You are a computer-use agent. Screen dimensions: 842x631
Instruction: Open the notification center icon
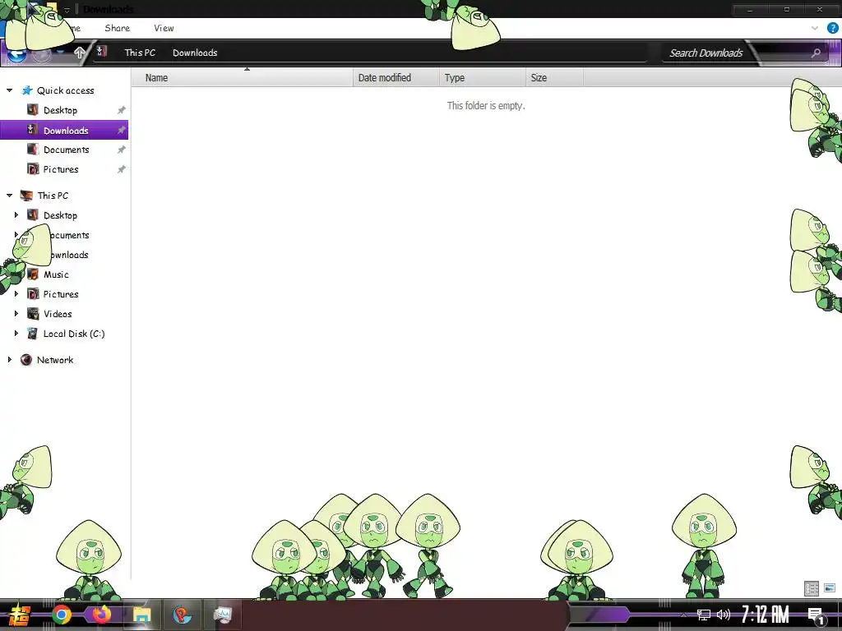817,616
